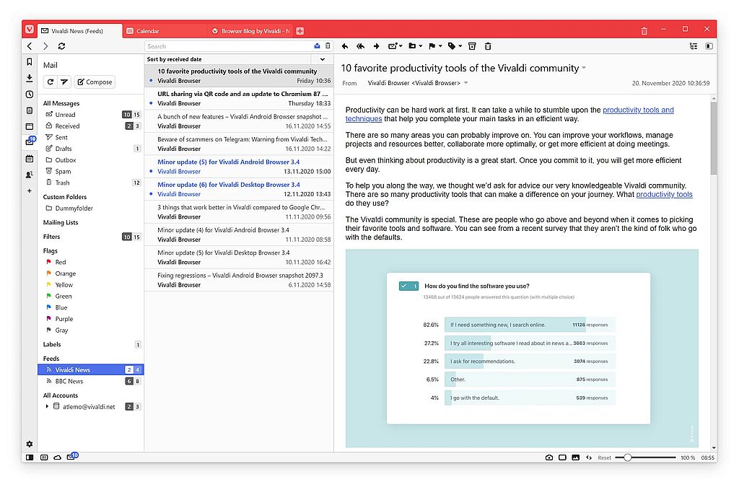Switch to Browser Blog by Vivaldi tab
The height and width of the screenshot is (482, 739).
[x=250, y=30]
